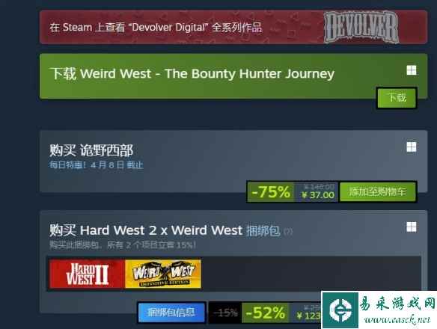This screenshot has height=329, width=437.
Task: Click the ¥37.00 discounted price
Action: pyautogui.click(x=318, y=195)
